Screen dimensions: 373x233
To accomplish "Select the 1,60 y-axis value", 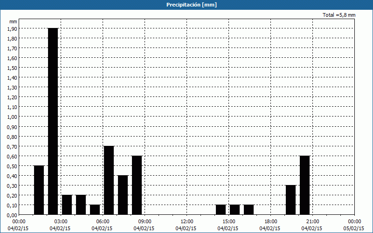I will tap(12, 58).
